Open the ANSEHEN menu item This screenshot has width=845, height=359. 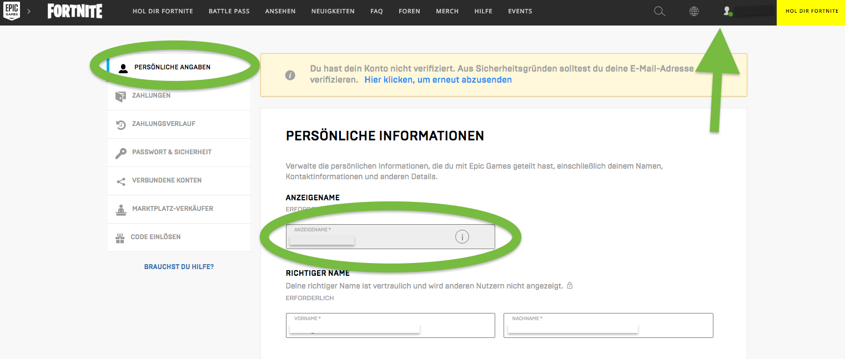[x=280, y=11]
